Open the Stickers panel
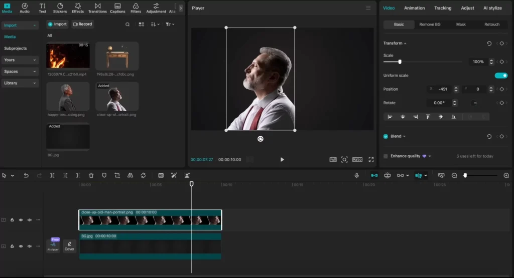 (x=60, y=8)
